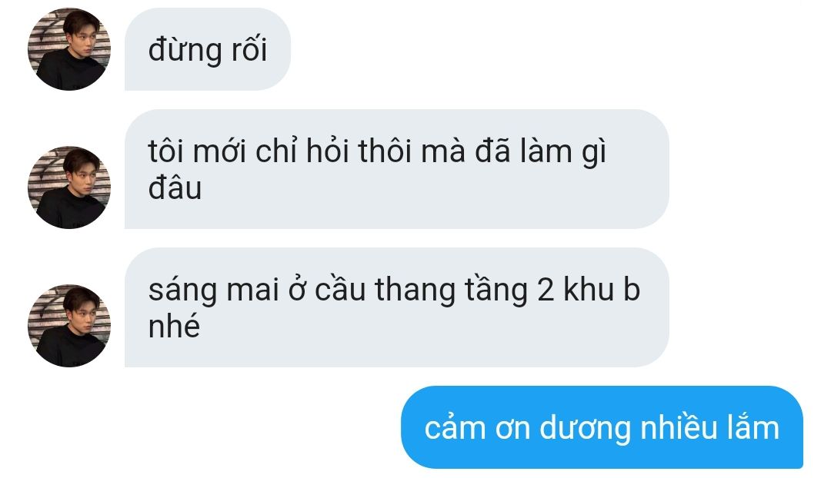The width and height of the screenshot is (831, 478).
Task: Select the "đừng rồi" message bubble
Action: click(208, 49)
